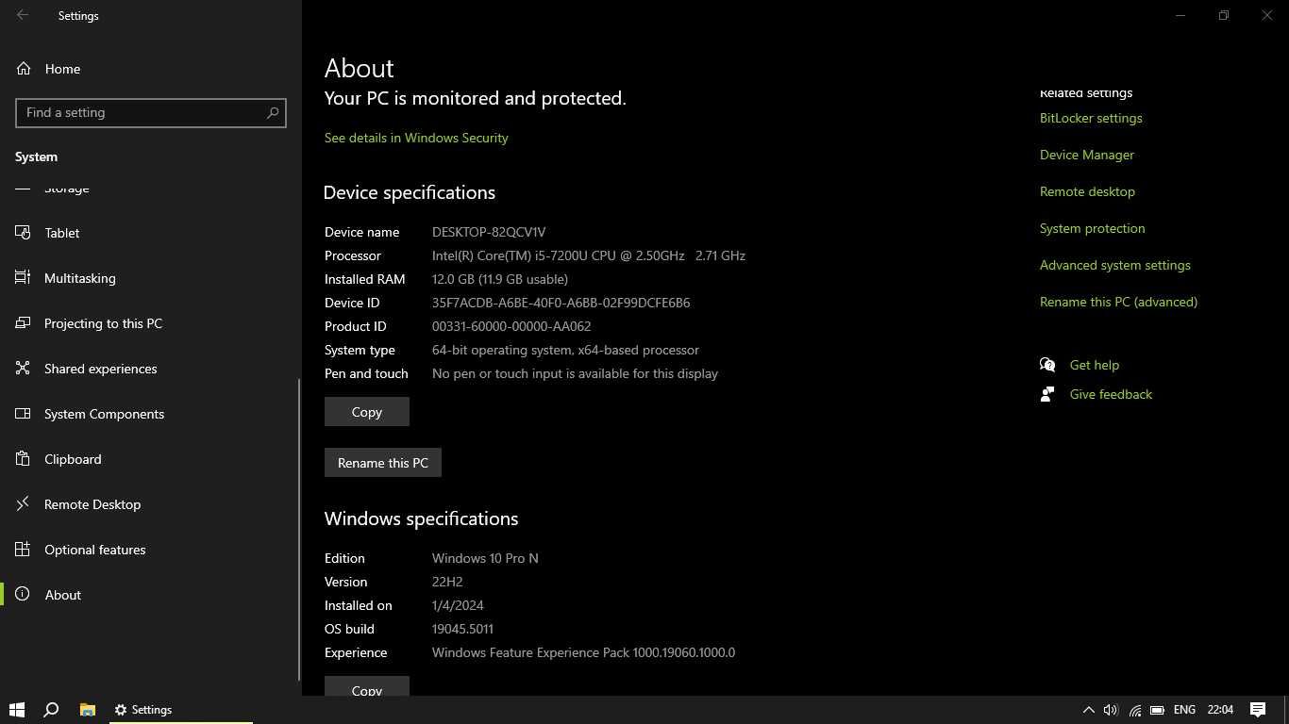Select the version 22H2 value
1289x724 pixels.
tap(447, 582)
